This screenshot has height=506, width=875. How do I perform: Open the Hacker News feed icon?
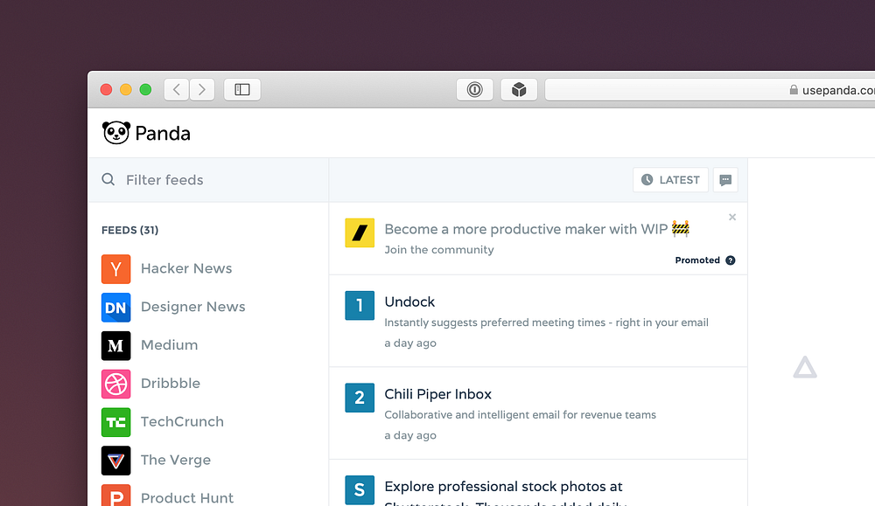pos(116,269)
